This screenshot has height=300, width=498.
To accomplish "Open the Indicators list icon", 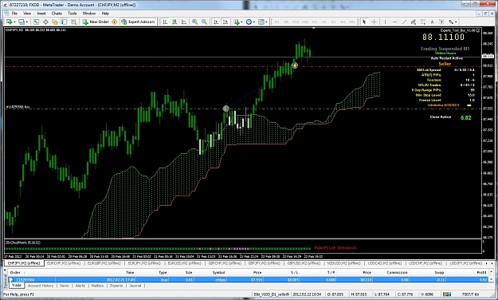I will click(237, 22).
